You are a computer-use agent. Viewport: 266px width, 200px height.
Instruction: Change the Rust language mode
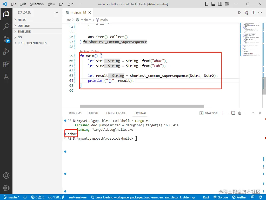206,197
